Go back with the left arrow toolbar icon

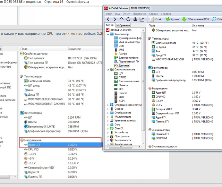tap(108, 19)
